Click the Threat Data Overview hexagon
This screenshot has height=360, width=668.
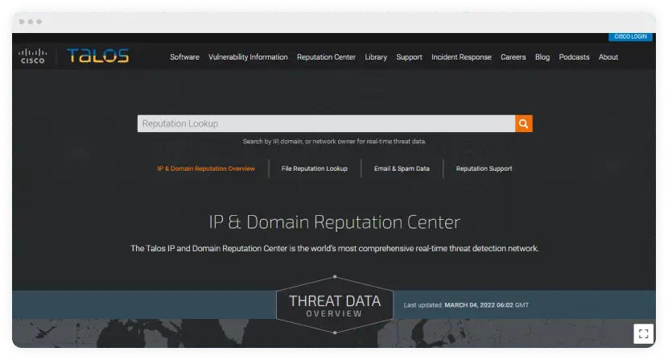tap(335, 305)
